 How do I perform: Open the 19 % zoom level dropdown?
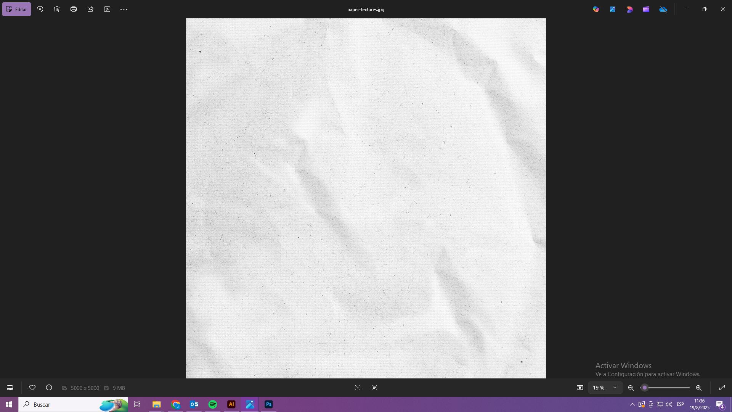coord(605,388)
